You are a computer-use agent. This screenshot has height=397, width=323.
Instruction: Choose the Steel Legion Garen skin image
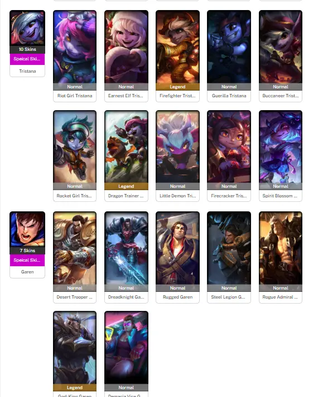click(229, 248)
